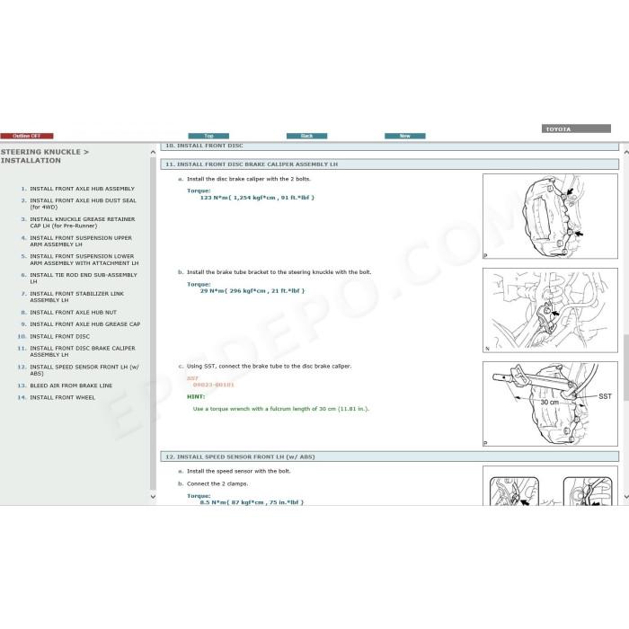The width and height of the screenshot is (629, 629).
Task: Open step 13 Bleed Air From Brake Line
Action: click(71, 385)
